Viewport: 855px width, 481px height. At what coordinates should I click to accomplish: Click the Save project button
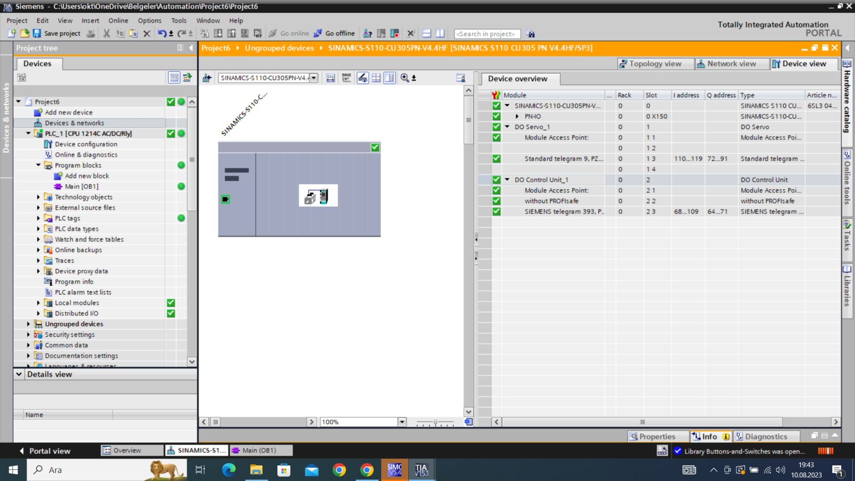pyautogui.click(x=57, y=33)
